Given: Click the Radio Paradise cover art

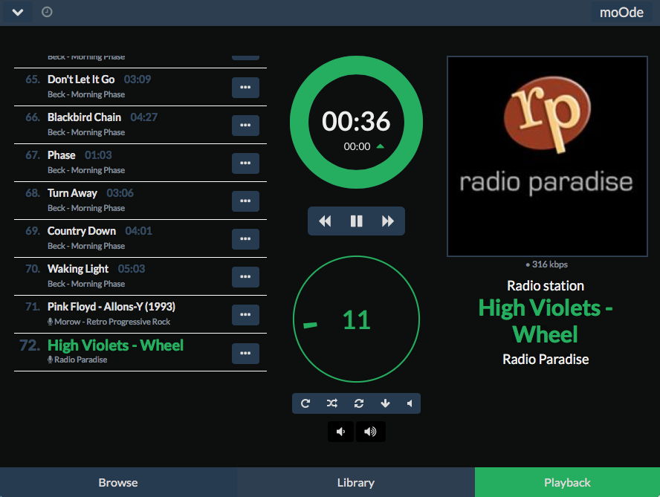Looking at the screenshot, I should click(547, 156).
